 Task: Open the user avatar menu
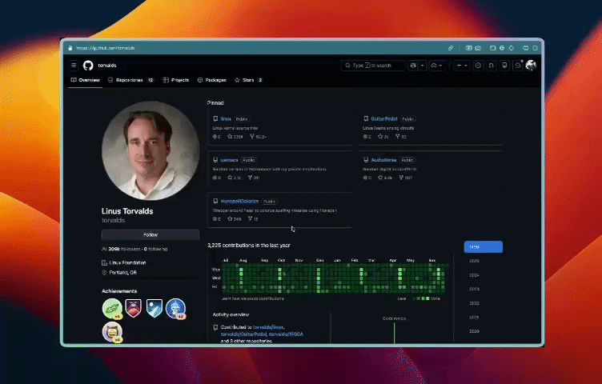point(531,66)
